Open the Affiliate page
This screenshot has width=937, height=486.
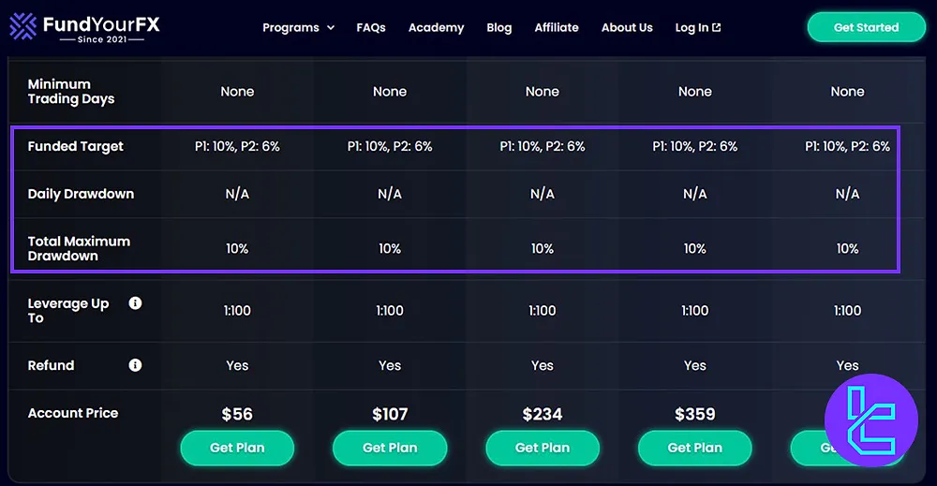557,27
